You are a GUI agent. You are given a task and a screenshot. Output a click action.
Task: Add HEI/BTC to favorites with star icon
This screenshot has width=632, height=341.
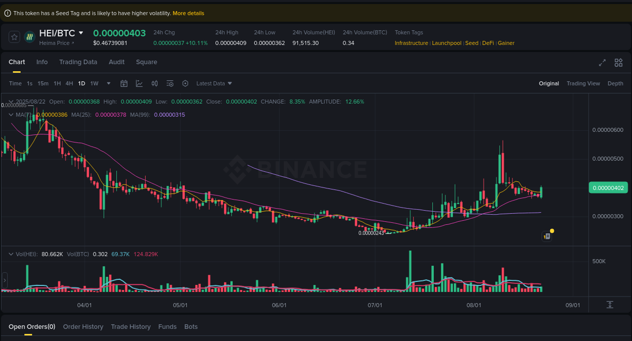[x=14, y=36]
